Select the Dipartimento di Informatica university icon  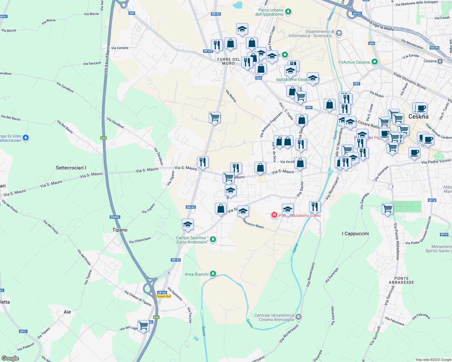339,33
